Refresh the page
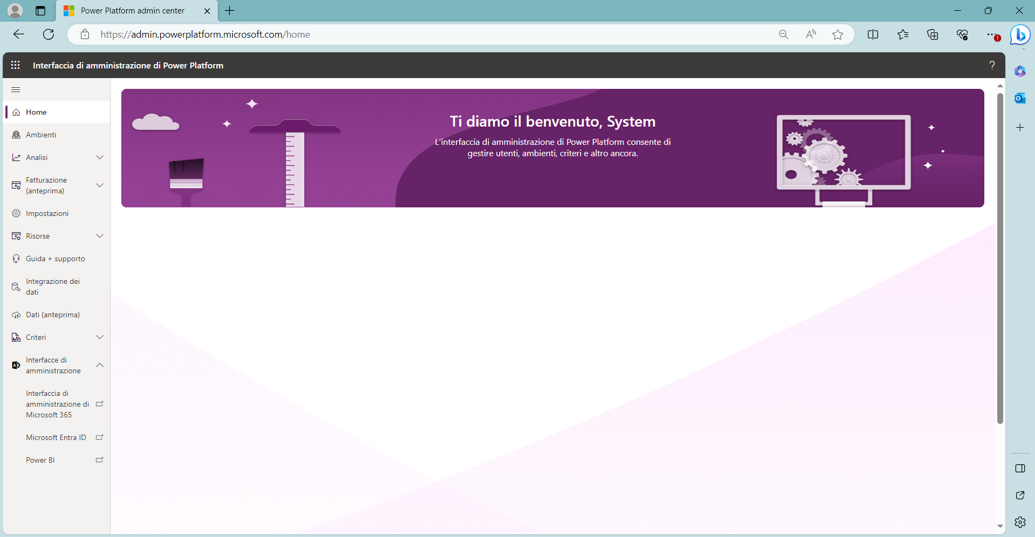Viewport: 1035px width, 537px height. (x=49, y=35)
